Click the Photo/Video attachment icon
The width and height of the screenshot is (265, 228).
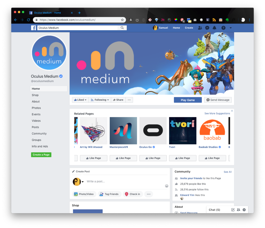coord(76,194)
